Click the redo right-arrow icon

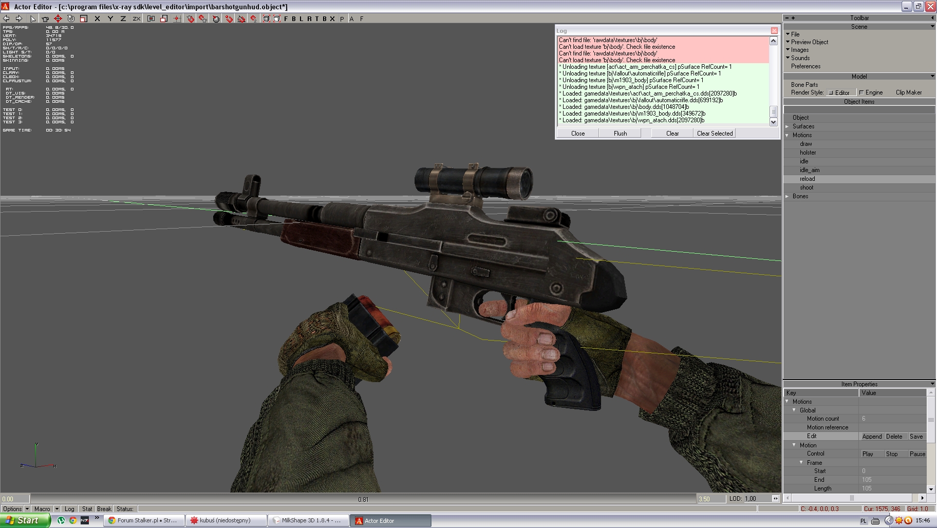[19, 18]
